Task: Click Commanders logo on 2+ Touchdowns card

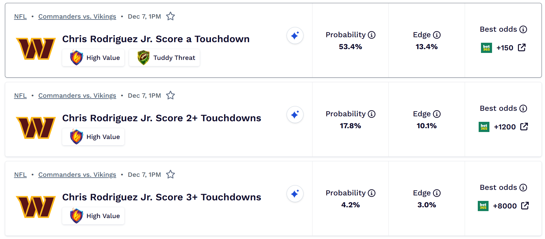Action: point(36,127)
